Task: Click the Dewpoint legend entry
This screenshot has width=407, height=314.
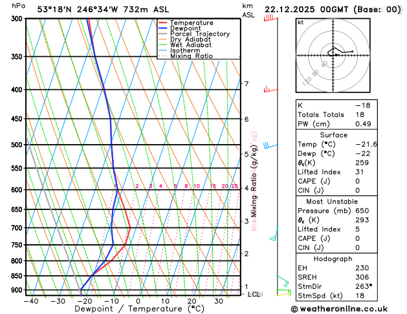Action: tap(180, 28)
